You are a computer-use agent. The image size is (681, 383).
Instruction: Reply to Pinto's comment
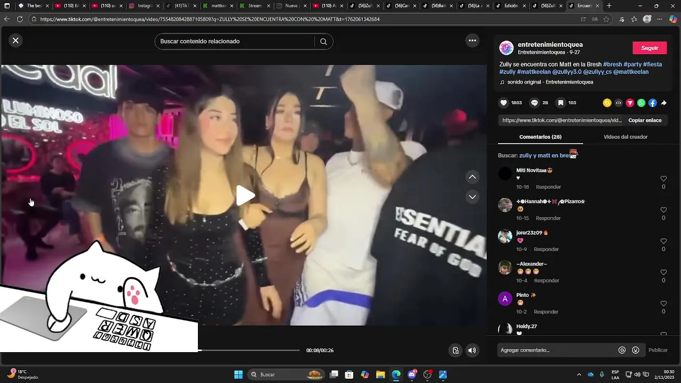[546, 312]
